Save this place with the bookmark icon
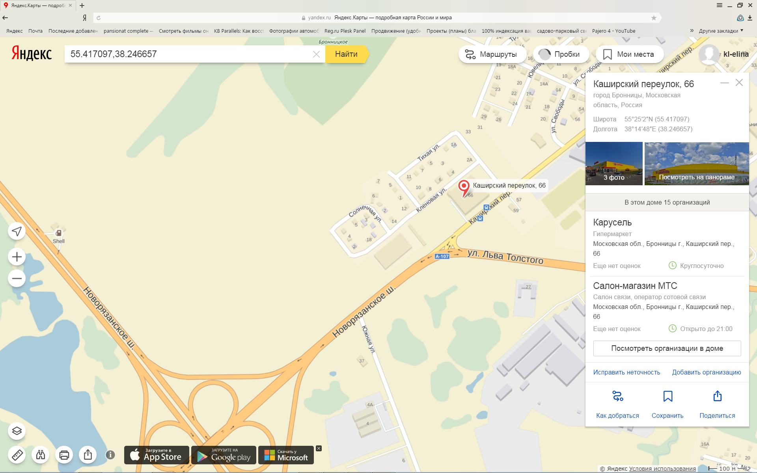The width and height of the screenshot is (757, 473). pos(668,396)
